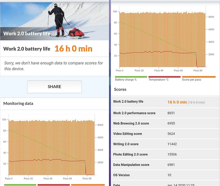Click the not enough data comparison message

[54, 66]
